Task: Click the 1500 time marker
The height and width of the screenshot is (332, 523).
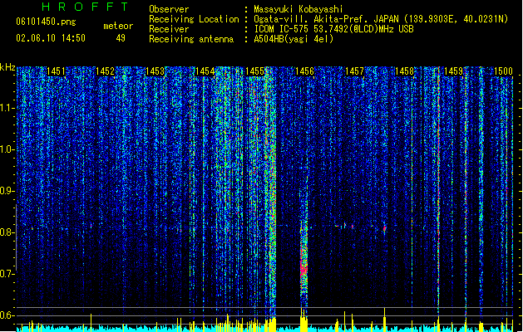Action: [503, 71]
